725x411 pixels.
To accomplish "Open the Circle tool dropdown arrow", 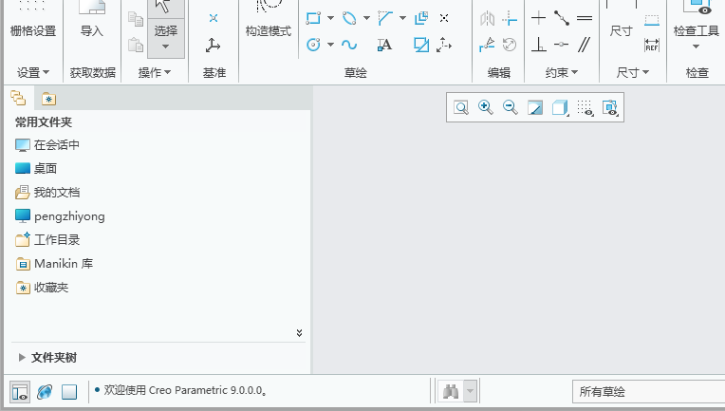I will (x=330, y=45).
